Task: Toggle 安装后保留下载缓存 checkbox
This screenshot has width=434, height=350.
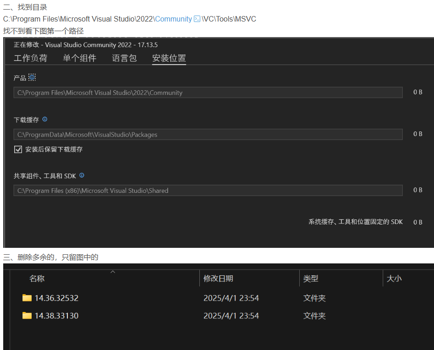Action: pos(18,149)
